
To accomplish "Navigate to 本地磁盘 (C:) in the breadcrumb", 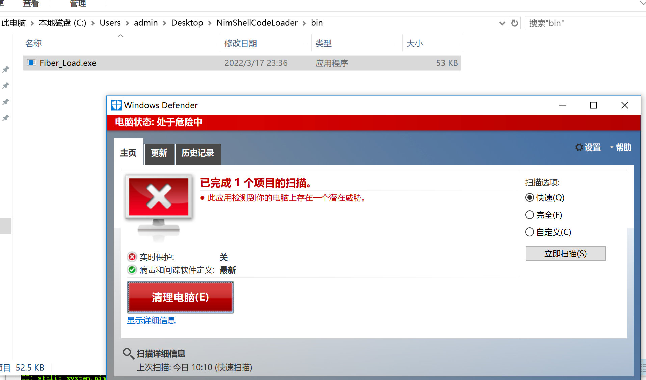I will 62,23.
